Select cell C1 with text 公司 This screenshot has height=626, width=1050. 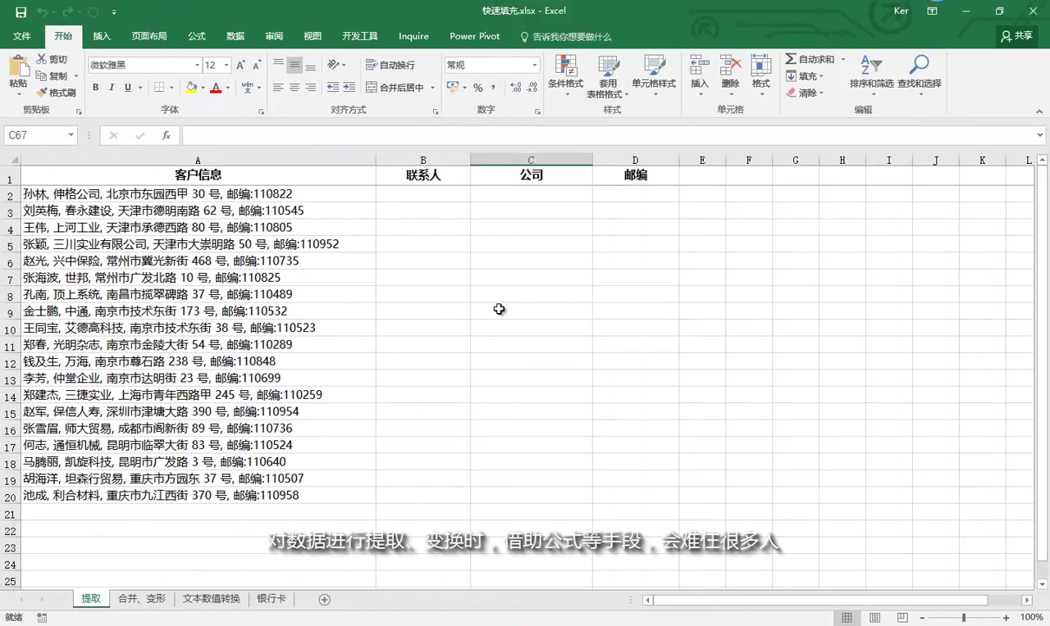[x=532, y=175]
